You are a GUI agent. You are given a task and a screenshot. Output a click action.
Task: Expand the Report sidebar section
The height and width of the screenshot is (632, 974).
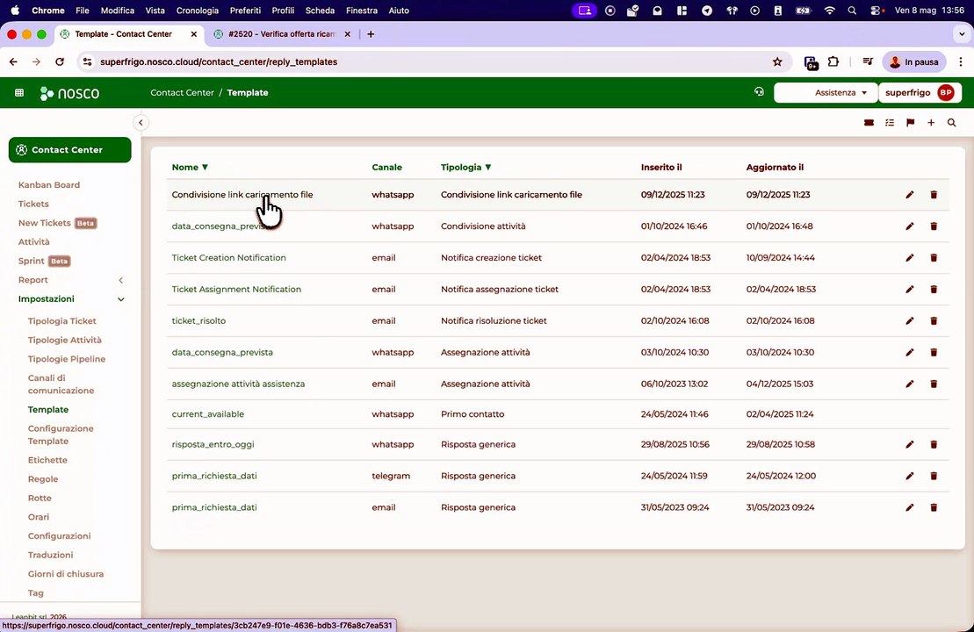(121, 280)
